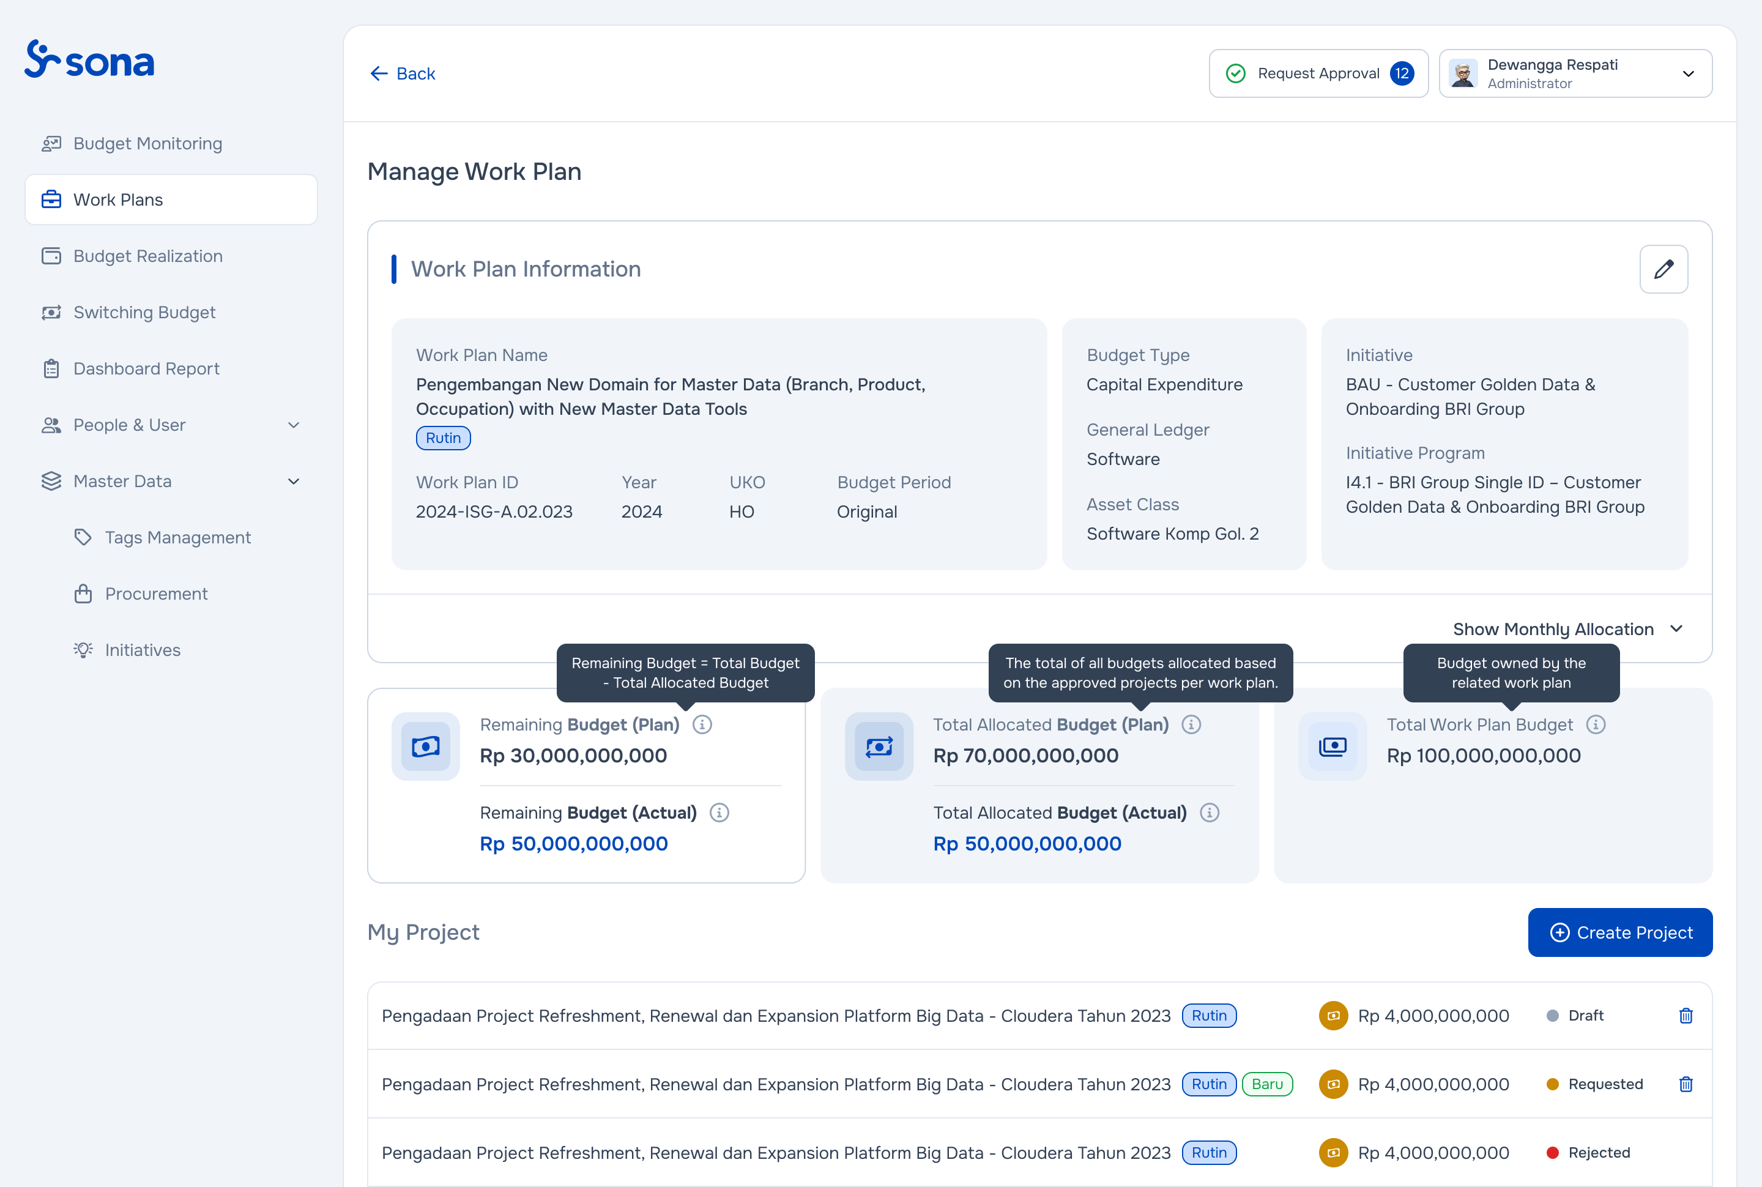
Task: Click the Rp 4,000,000,000 amount on Requested row
Action: tap(1433, 1084)
